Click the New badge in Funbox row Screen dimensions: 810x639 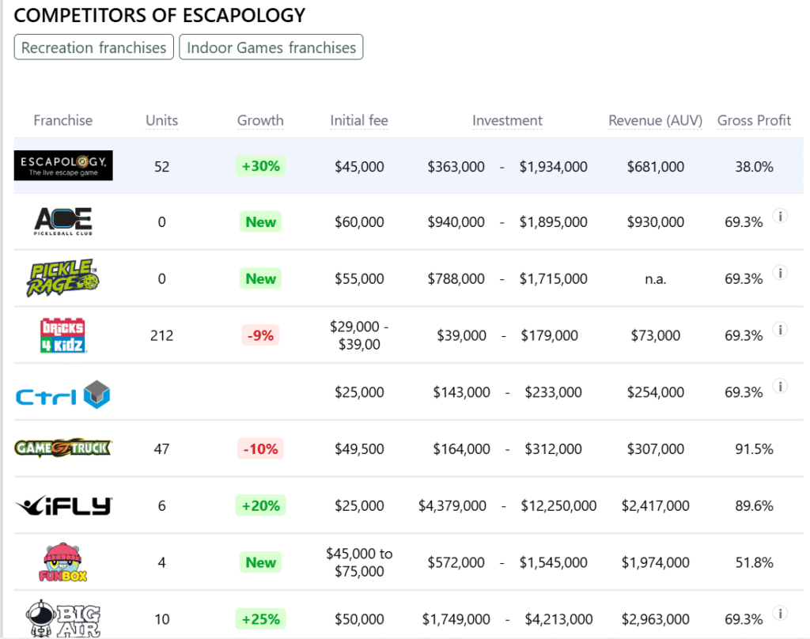tap(260, 562)
